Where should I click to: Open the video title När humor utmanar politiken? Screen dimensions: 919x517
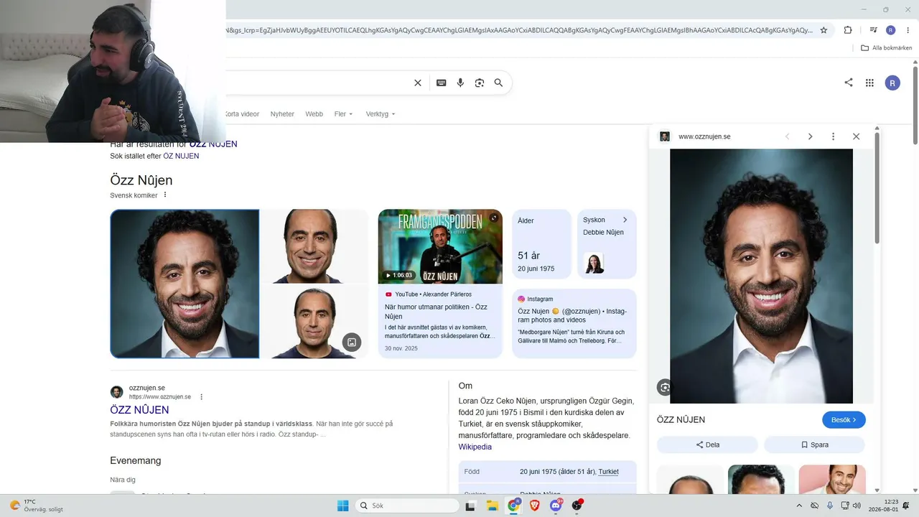[436, 312]
